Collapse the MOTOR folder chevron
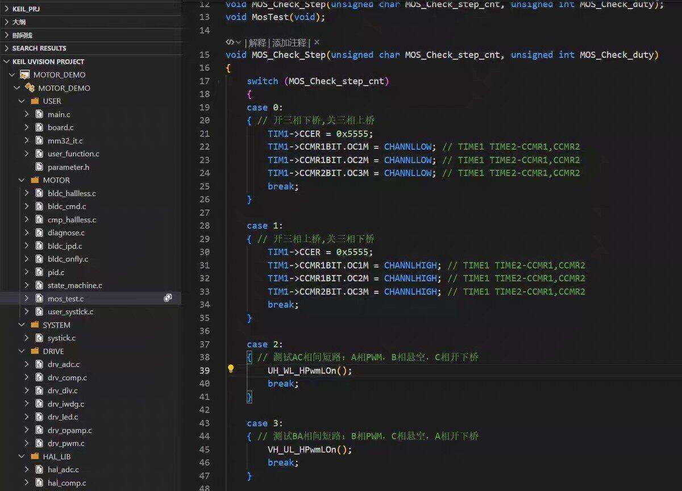 [x=22, y=180]
